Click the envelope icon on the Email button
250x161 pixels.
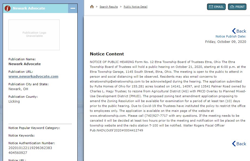[x=211, y=7]
